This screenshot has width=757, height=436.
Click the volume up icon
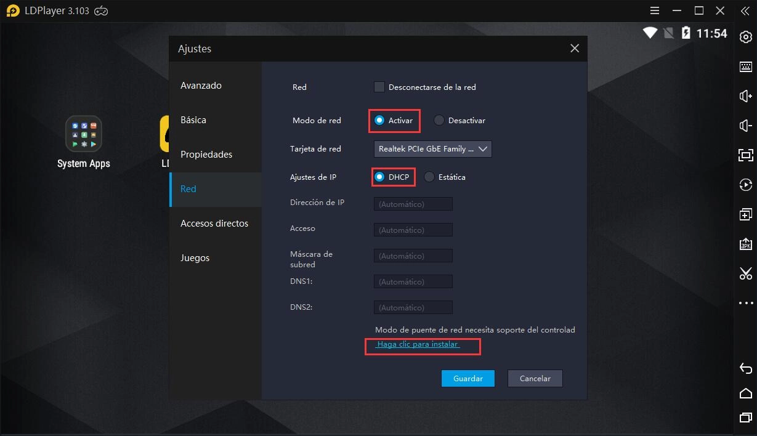pyautogui.click(x=745, y=96)
